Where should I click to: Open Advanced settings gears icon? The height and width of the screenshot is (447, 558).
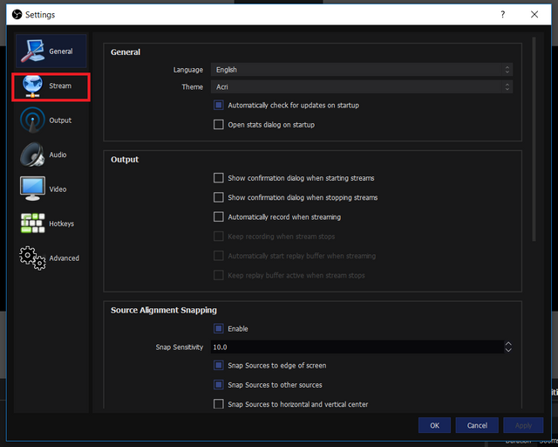click(32, 258)
